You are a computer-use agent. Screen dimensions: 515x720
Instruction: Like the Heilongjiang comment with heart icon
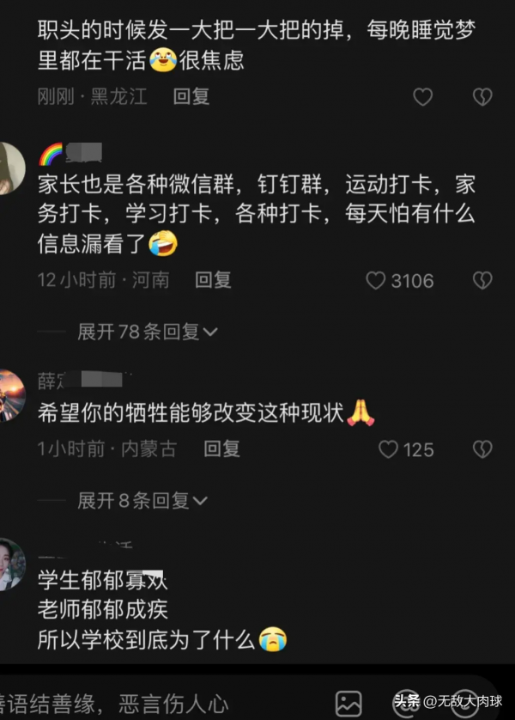click(422, 97)
